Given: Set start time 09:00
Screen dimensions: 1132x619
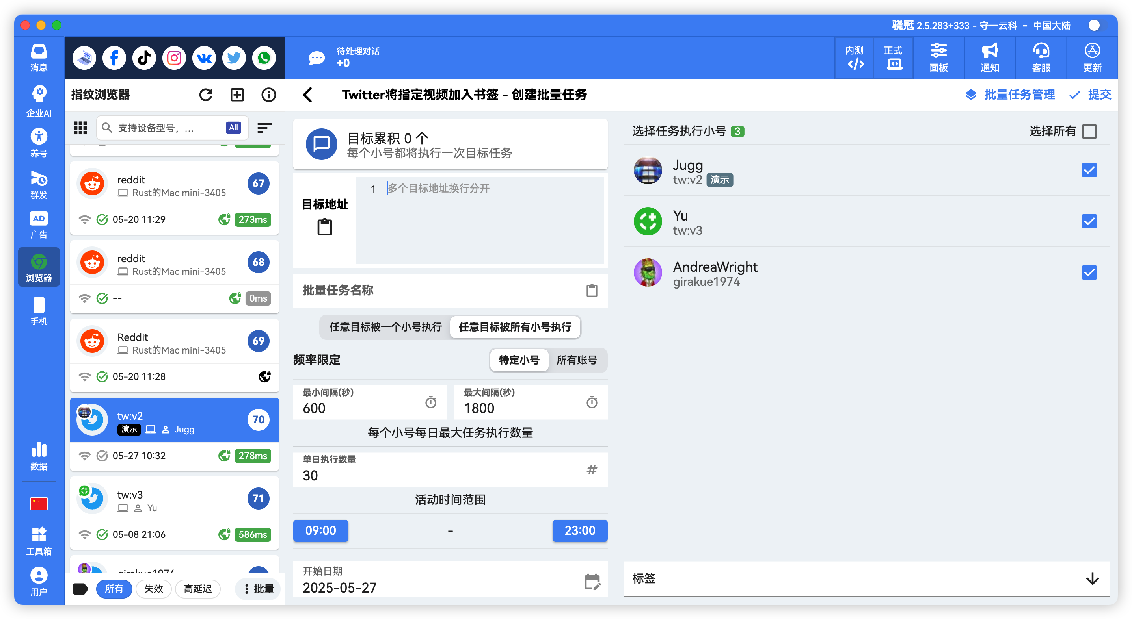Looking at the screenshot, I should pyautogui.click(x=321, y=531).
